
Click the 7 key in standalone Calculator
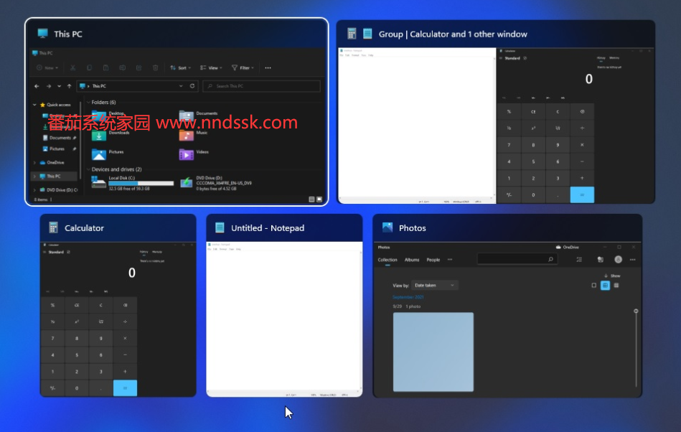tap(52, 338)
